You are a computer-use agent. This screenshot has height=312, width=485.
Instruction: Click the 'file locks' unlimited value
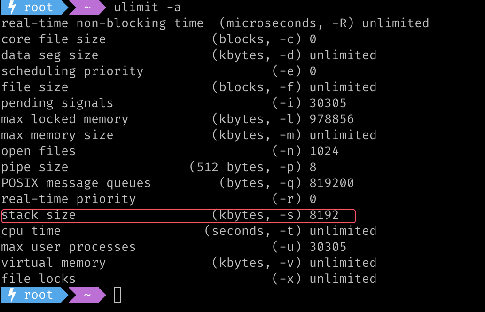(343, 279)
